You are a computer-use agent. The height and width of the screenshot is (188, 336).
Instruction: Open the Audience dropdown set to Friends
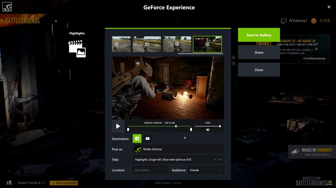[206, 170]
